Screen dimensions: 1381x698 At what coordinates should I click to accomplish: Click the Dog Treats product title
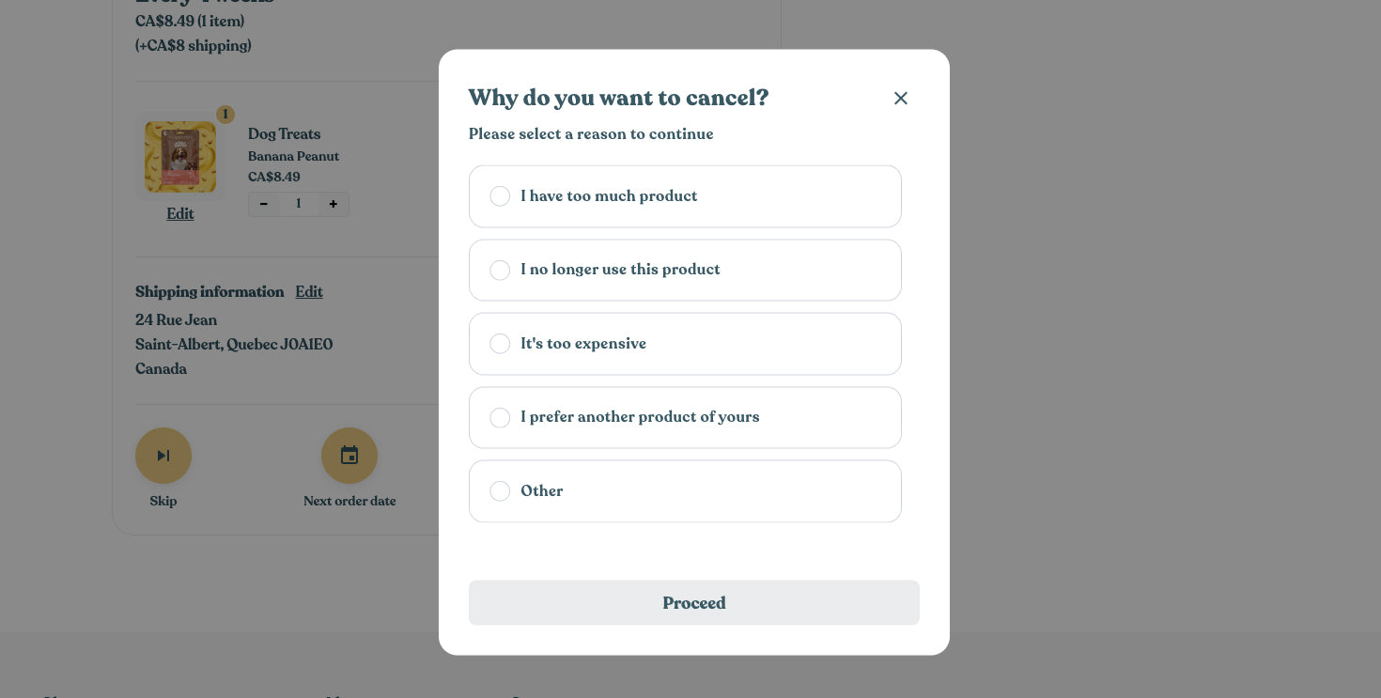tap(284, 133)
